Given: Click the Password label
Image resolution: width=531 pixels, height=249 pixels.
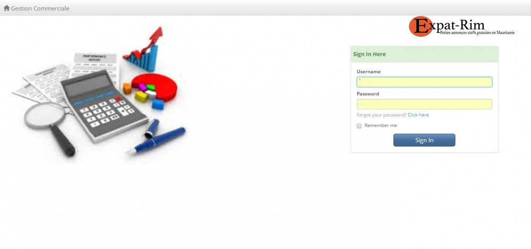Looking at the screenshot, I should click(368, 93).
